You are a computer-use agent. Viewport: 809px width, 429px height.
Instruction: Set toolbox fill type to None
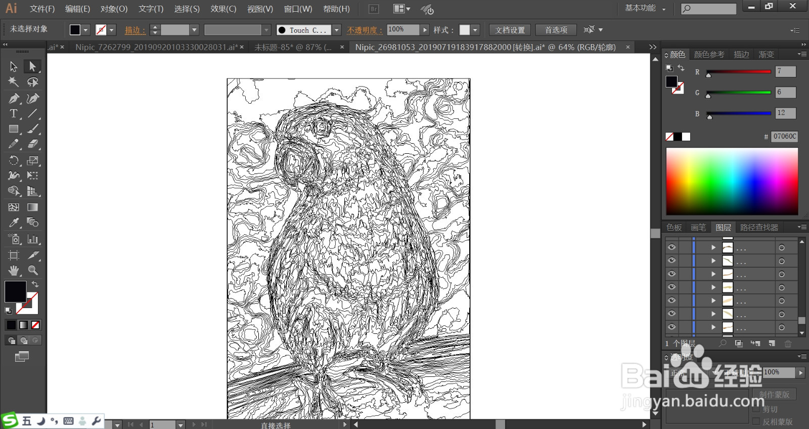pos(35,325)
